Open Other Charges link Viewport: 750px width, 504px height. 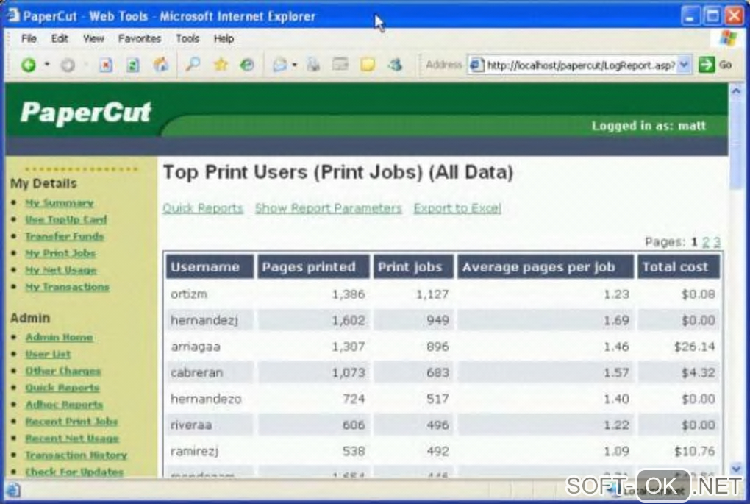[x=63, y=371]
